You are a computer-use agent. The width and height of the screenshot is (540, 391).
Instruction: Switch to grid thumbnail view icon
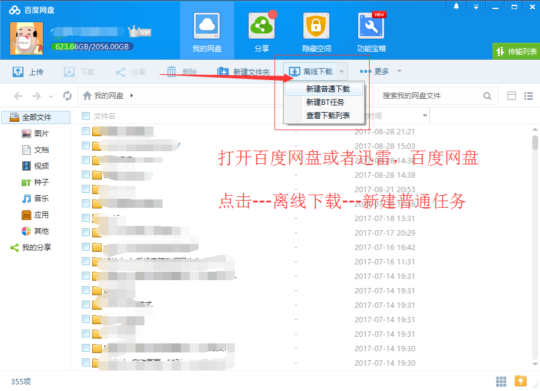[501, 381]
